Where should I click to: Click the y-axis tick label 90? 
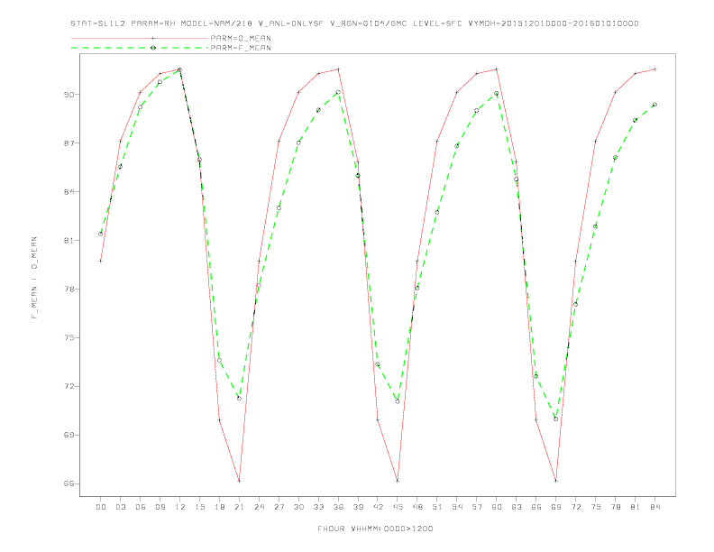(69, 95)
